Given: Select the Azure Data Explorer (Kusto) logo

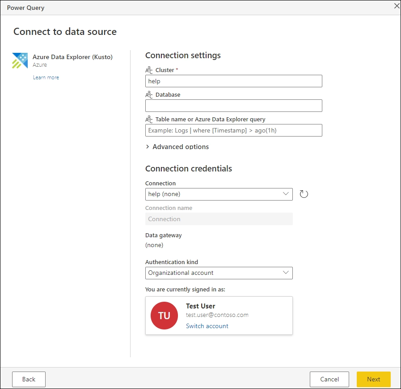Looking at the screenshot, I should coord(19,60).
